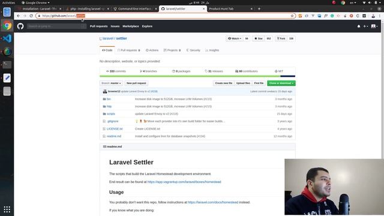The width and height of the screenshot is (384, 216).
Task: Open the text editor dock icon
Action: pos(7,78)
